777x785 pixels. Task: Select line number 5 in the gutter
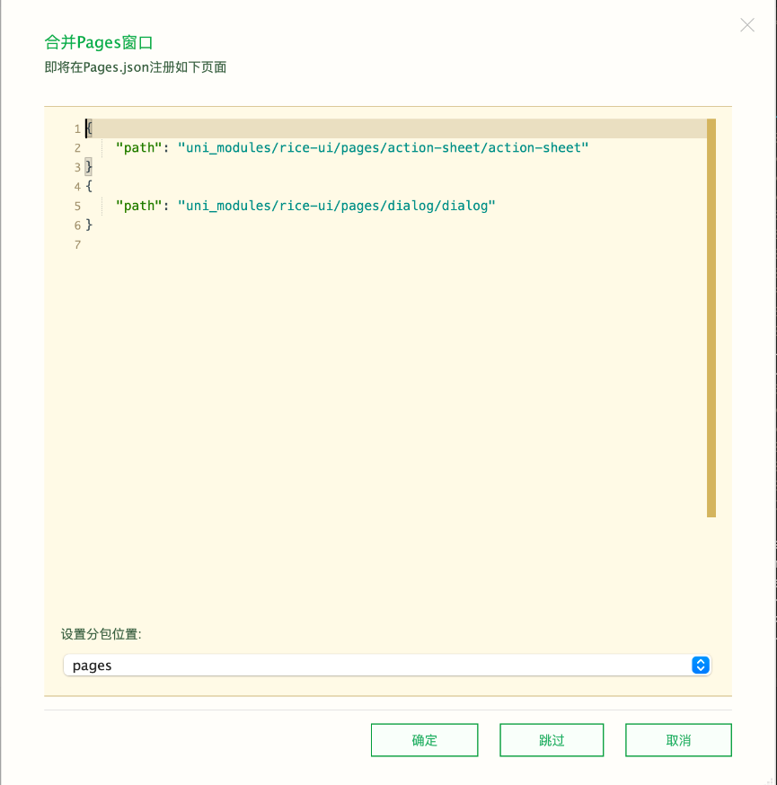(77, 207)
